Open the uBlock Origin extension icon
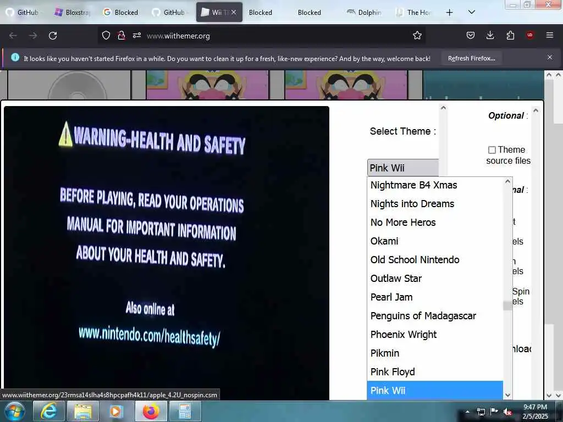The width and height of the screenshot is (563, 422). [530, 35]
